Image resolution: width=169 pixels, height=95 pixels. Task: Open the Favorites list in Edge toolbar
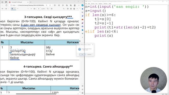[63, 5]
